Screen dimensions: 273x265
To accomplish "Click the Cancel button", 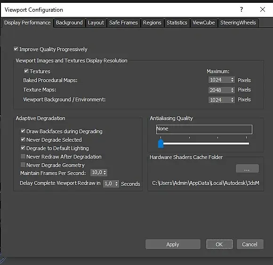I will pos(249,244).
